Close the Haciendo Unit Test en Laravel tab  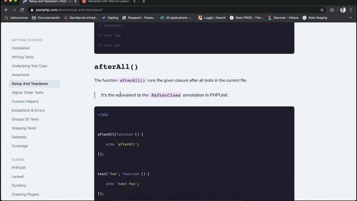point(134,2)
